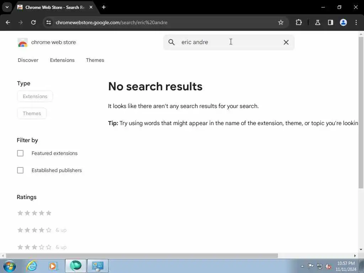The height and width of the screenshot is (273, 364).
Task: Click the muted volume tray icon
Action: [x=328, y=266]
